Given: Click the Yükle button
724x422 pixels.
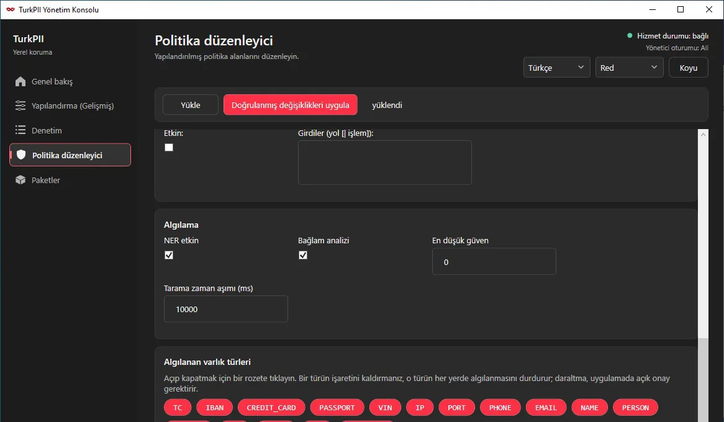Looking at the screenshot, I should pyautogui.click(x=191, y=105).
